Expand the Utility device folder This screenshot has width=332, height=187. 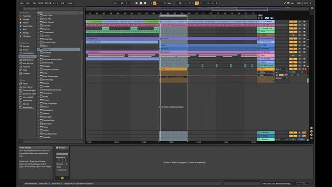pos(38,130)
